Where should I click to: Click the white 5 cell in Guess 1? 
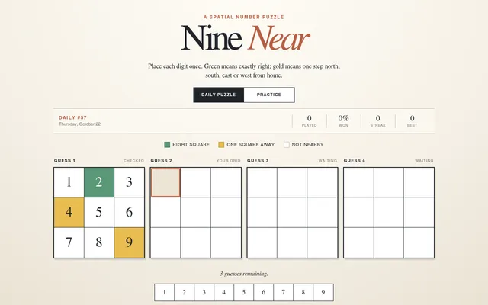[x=99, y=213]
